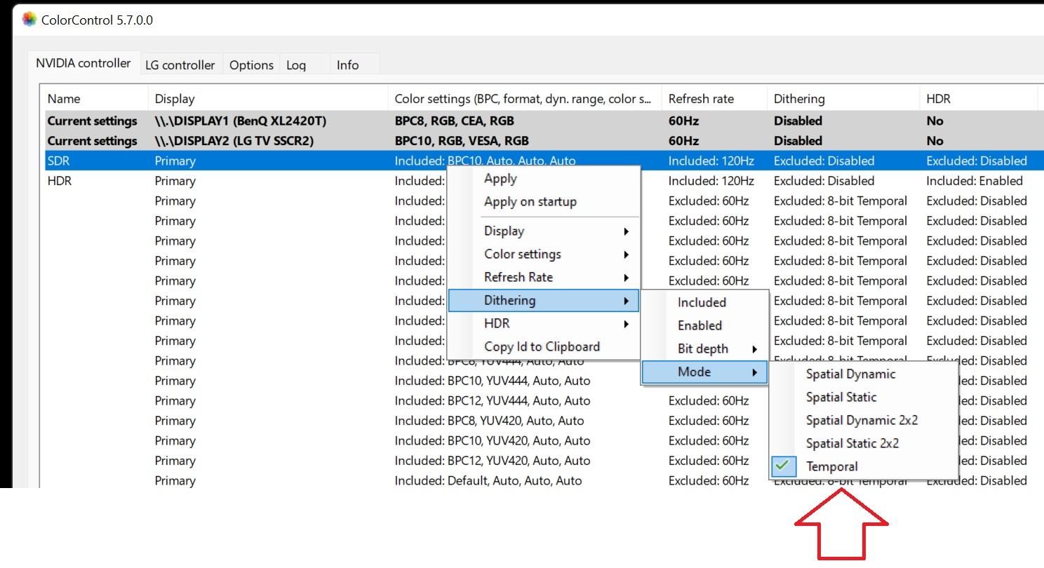This screenshot has width=1044, height=568.
Task: Switch to the LG controller tab
Action: coord(180,65)
